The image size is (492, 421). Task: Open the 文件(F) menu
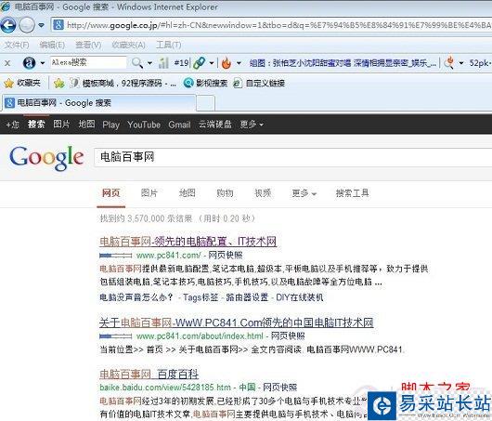pos(17,45)
